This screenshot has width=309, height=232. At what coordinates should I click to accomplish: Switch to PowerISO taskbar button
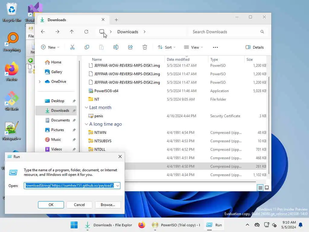(176, 225)
